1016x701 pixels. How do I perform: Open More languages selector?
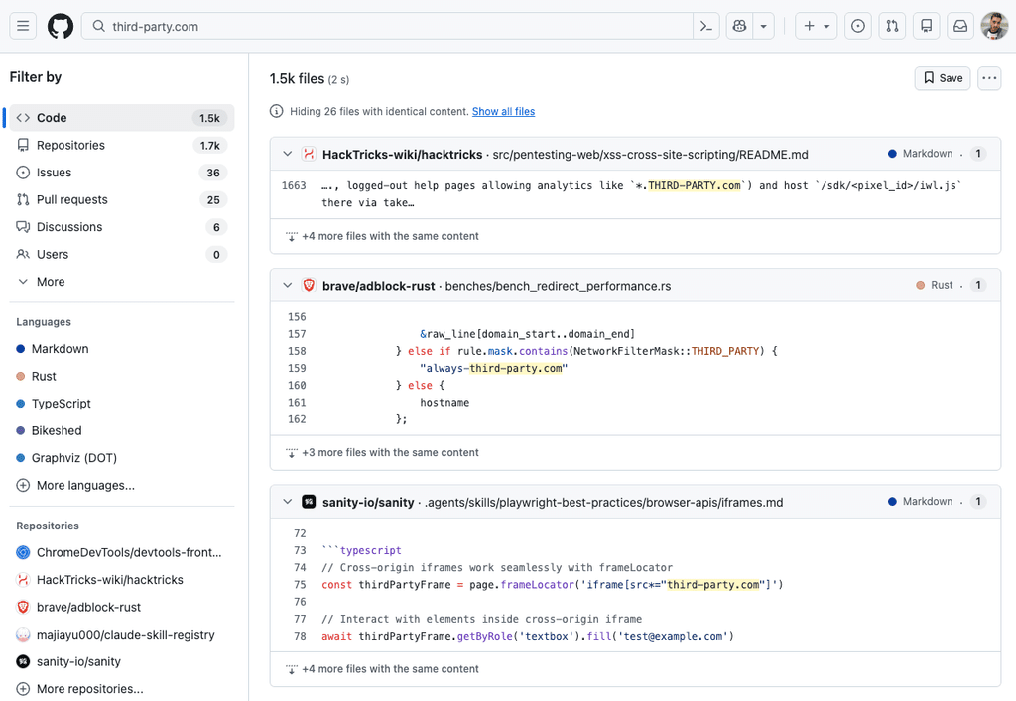(x=122, y=485)
